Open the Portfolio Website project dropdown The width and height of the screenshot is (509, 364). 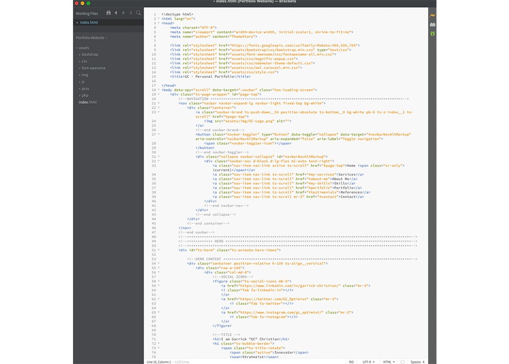(91, 38)
